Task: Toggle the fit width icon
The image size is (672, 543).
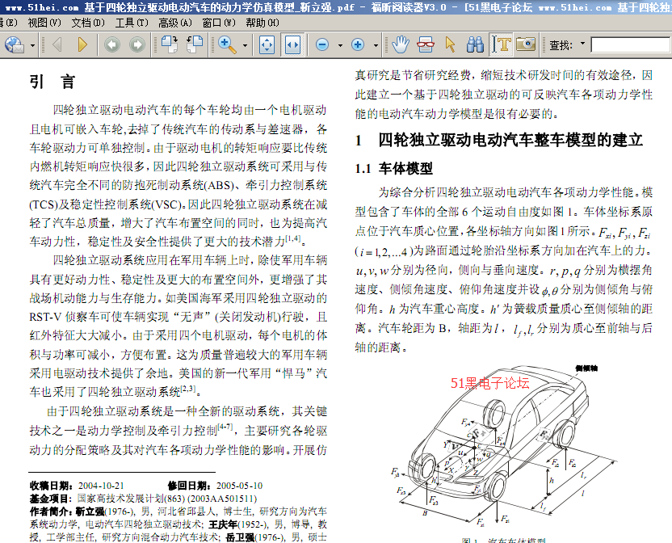Action: (292, 44)
